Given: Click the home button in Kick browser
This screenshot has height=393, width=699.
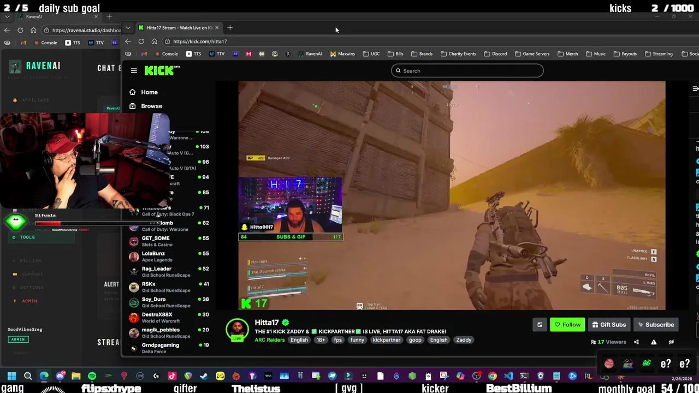Looking at the screenshot, I should tap(154, 41).
